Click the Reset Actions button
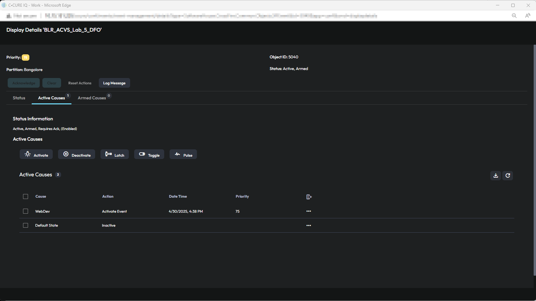 click(80, 83)
